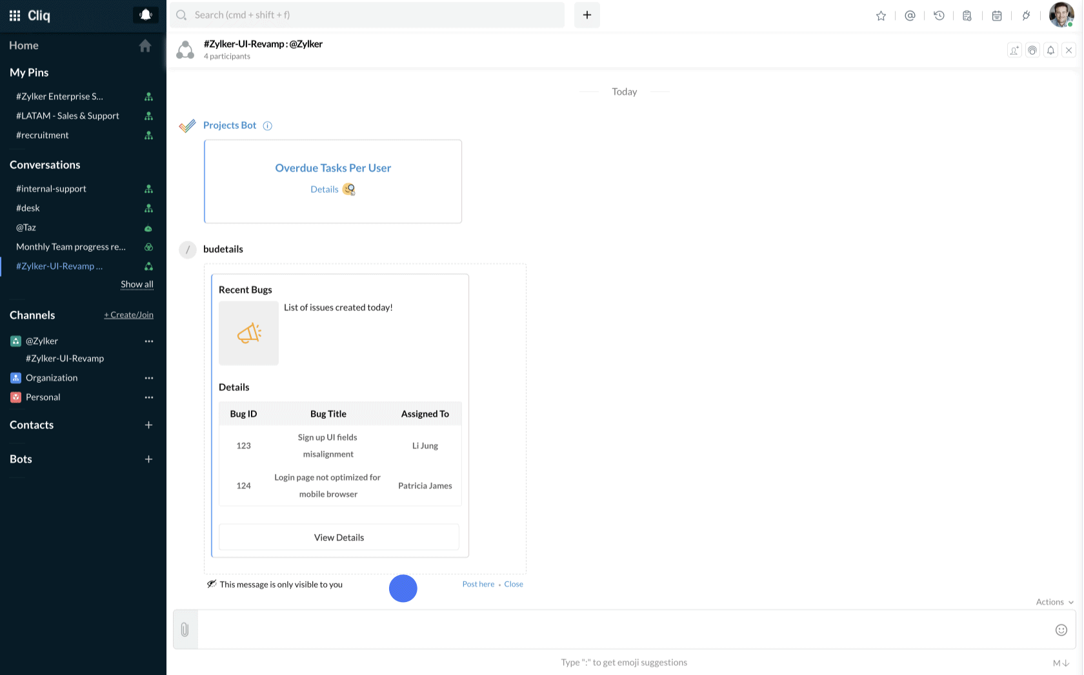Open the recent history clock icon
The image size is (1084, 675).
pyautogui.click(x=939, y=15)
